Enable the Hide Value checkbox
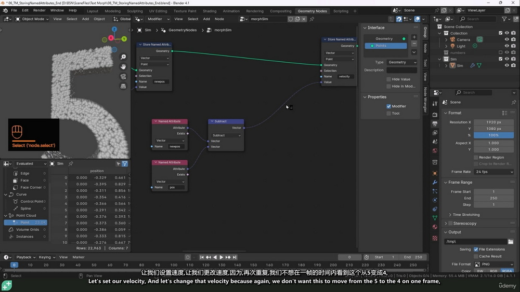Screen dimensions: 520x292 coord(388,79)
